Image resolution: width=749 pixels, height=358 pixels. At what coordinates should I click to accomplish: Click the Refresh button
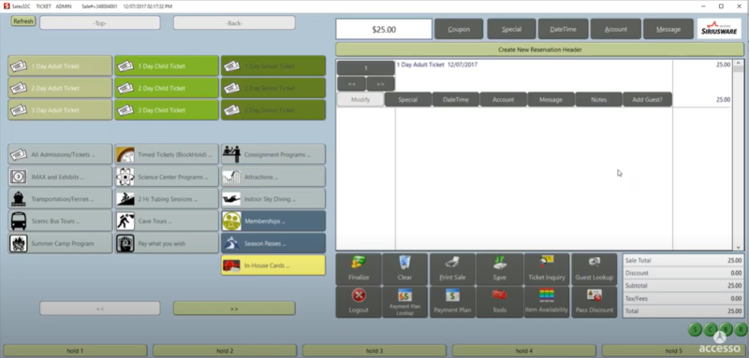[x=23, y=21]
